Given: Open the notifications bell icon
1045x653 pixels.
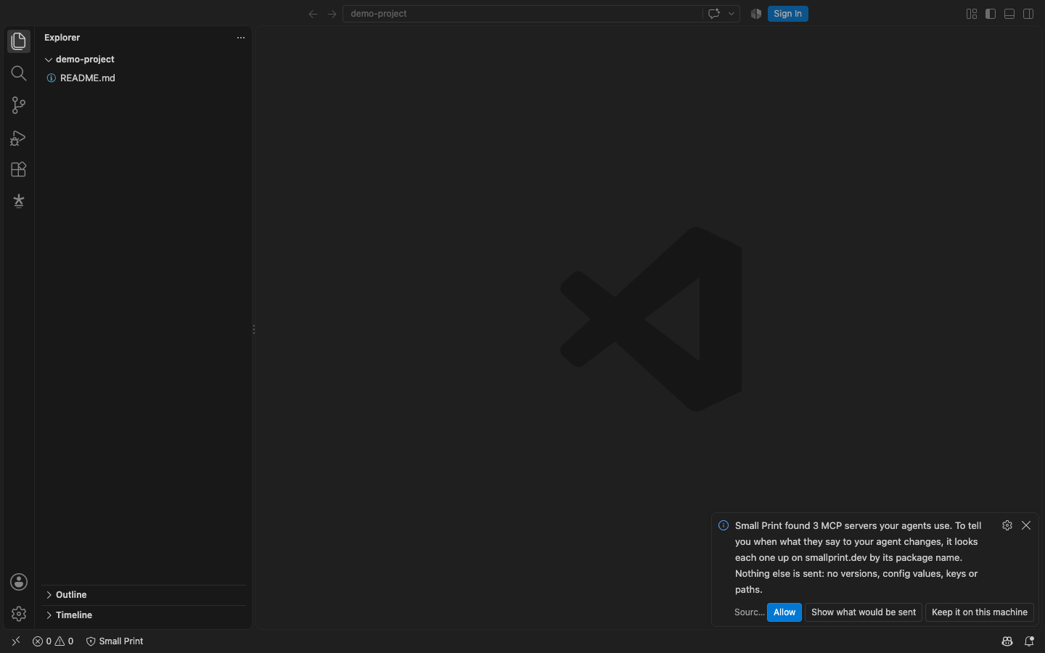Looking at the screenshot, I should tap(1029, 641).
